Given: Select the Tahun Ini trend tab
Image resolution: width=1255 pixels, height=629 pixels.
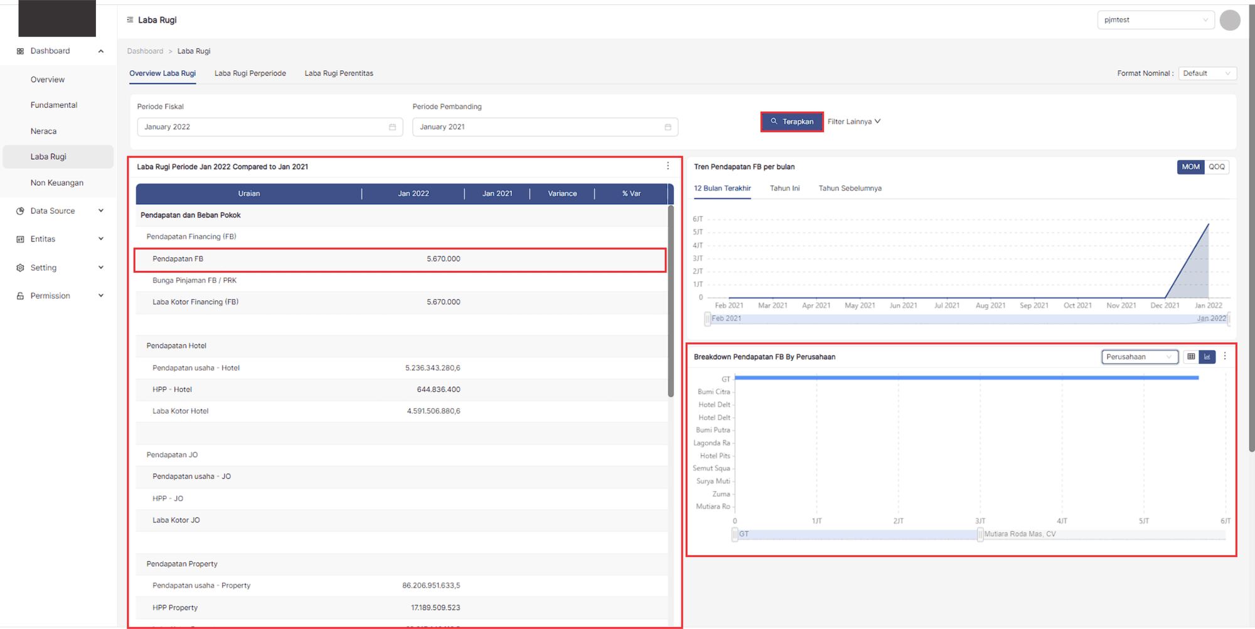Looking at the screenshot, I should point(784,188).
